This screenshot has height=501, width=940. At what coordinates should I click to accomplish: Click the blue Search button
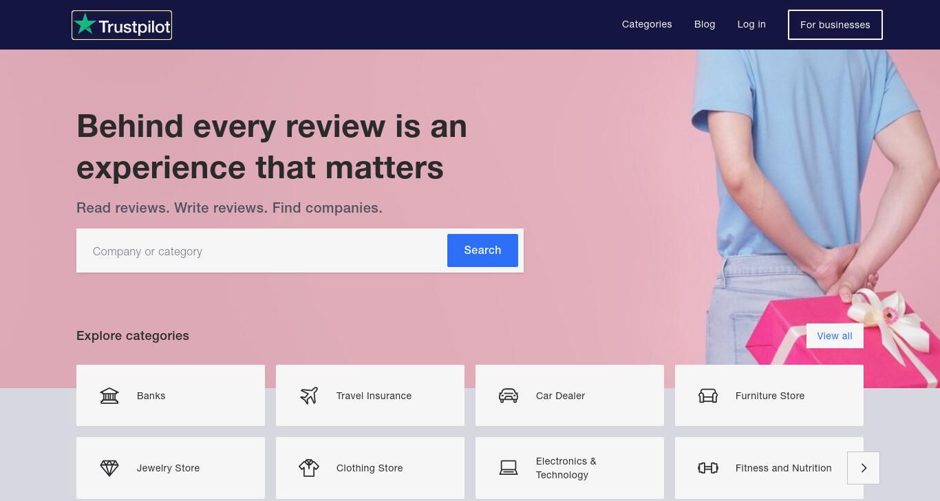[482, 250]
